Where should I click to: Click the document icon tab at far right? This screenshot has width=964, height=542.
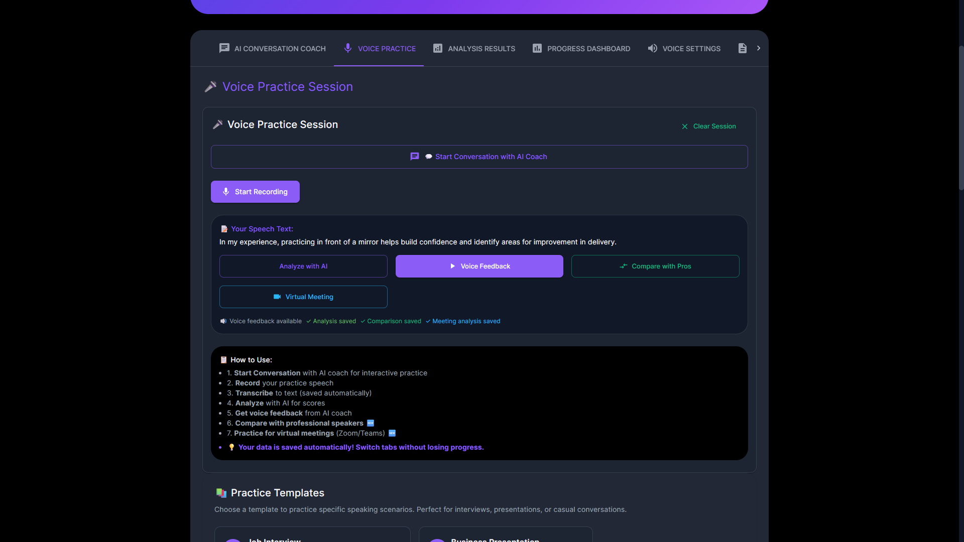[742, 48]
